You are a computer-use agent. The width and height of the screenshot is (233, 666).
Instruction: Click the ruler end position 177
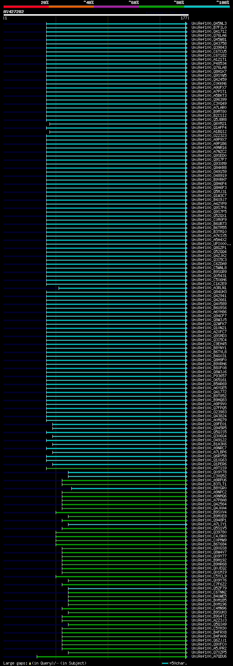(184, 18)
